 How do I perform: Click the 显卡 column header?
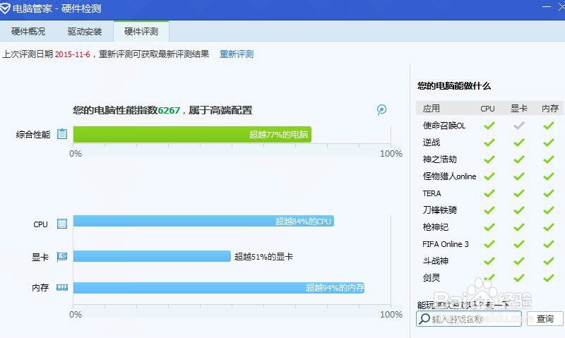(519, 109)
